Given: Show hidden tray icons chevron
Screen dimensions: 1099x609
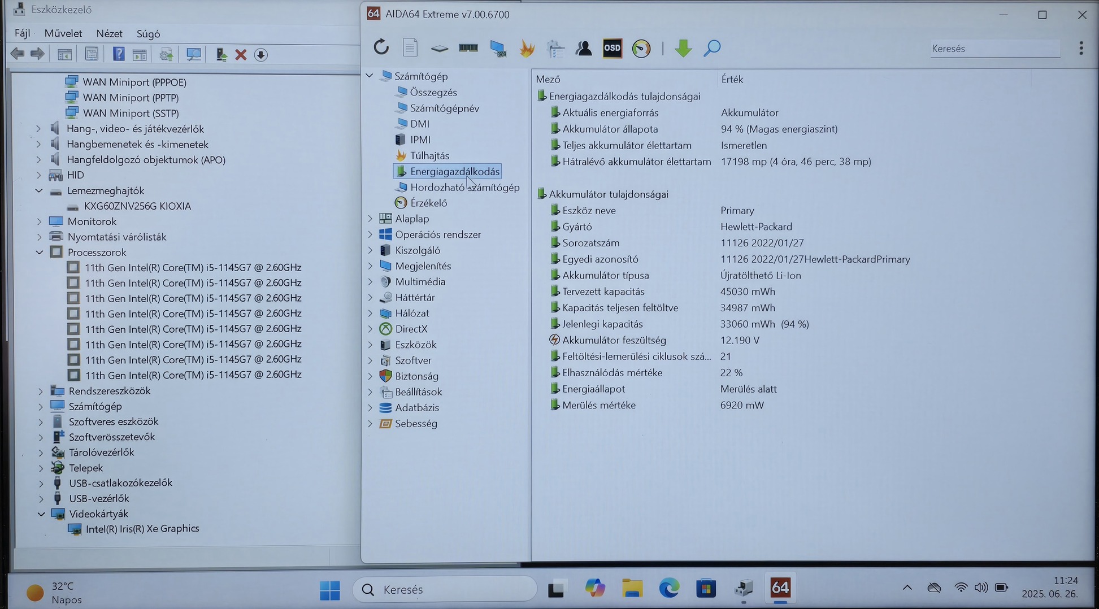Looking at the screenshot, I should point(907,588).
